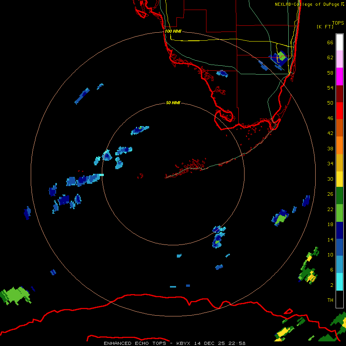Click the 6 value on the legend
This screenshot has width=346, height=346.
pyautogui.click(x=332, y=270)
